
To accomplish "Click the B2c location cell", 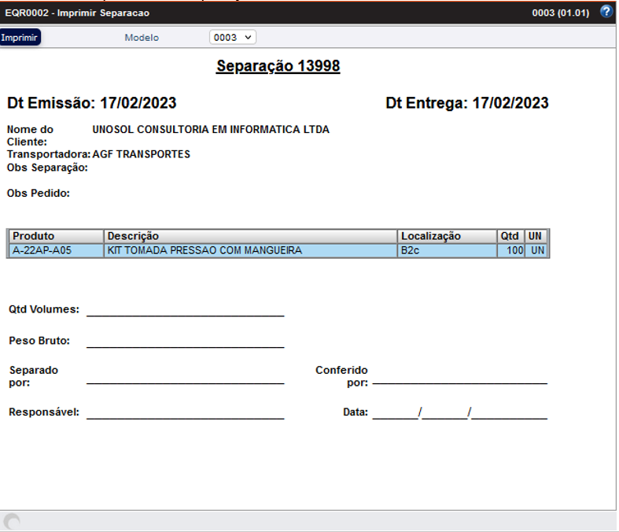I will [x=447, y=250].
